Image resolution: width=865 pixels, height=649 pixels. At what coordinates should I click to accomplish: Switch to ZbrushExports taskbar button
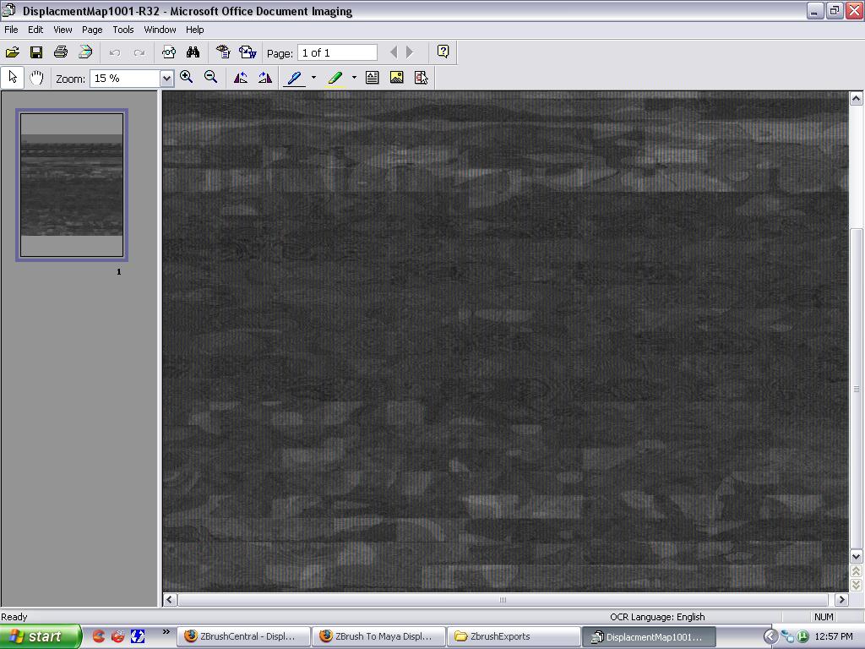(x=512, y=636)
